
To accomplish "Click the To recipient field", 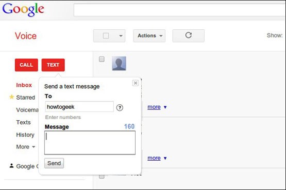I will (x=79, y=107).
